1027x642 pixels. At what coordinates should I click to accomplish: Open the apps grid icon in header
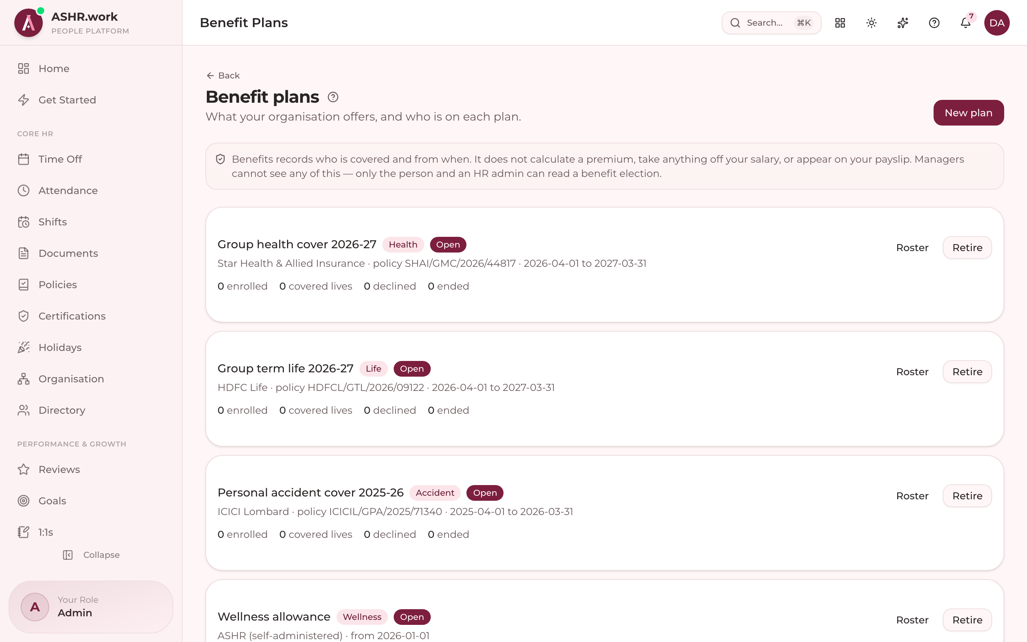840,23
